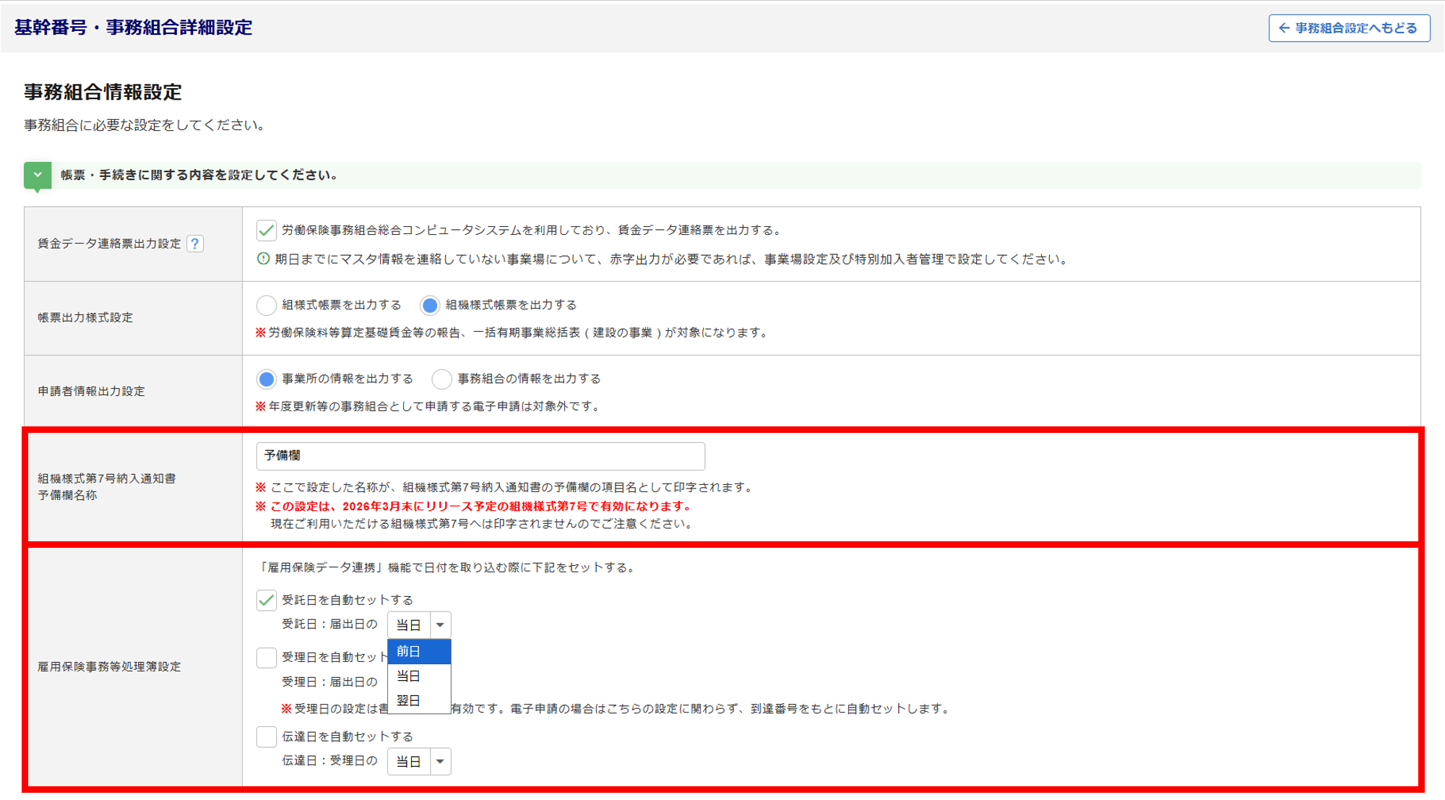Viewport: 1445px width, 800px height.
Task: Choose 当日 from the open list
Action: tap(419, 676)
